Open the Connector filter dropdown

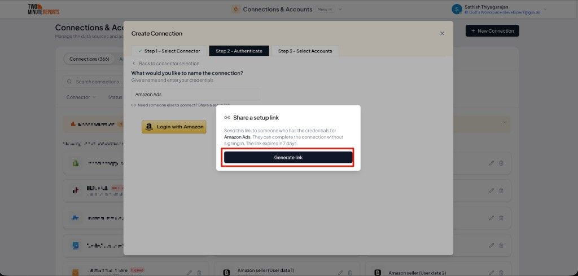[x=81, y=97]
